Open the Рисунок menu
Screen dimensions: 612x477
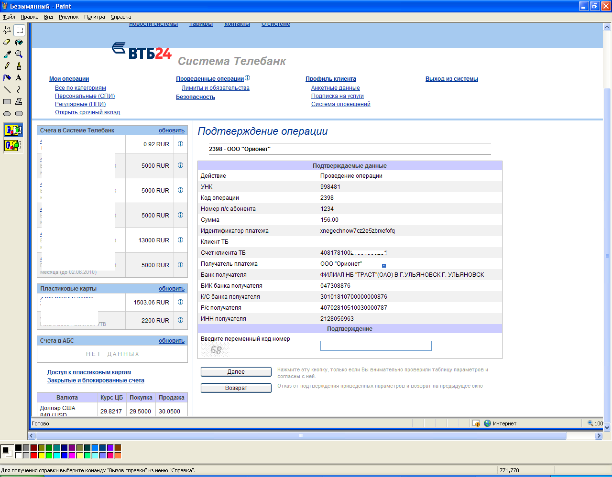click(69, 17)
